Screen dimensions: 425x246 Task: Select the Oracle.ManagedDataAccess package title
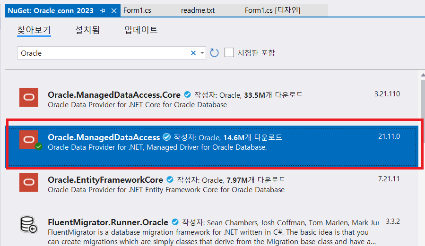(x=104, y=137)
